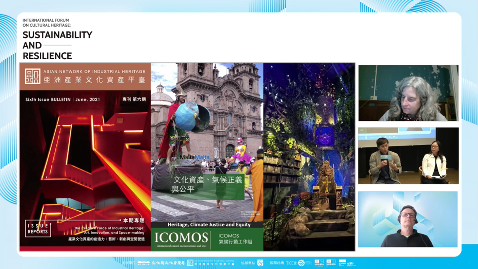The height and width of the screenshot is (269, 478).
Task: Click the '亞洲產業文化資產平臺' title
Action: pyautogui.click(x=94, y=80)
